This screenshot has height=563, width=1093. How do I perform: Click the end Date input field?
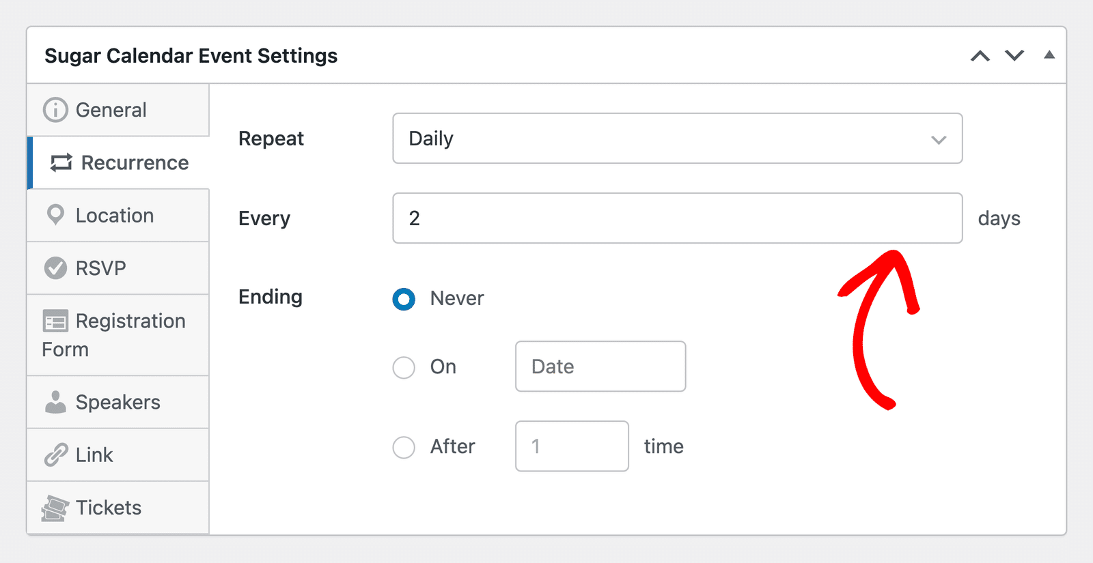click(600, 366)
